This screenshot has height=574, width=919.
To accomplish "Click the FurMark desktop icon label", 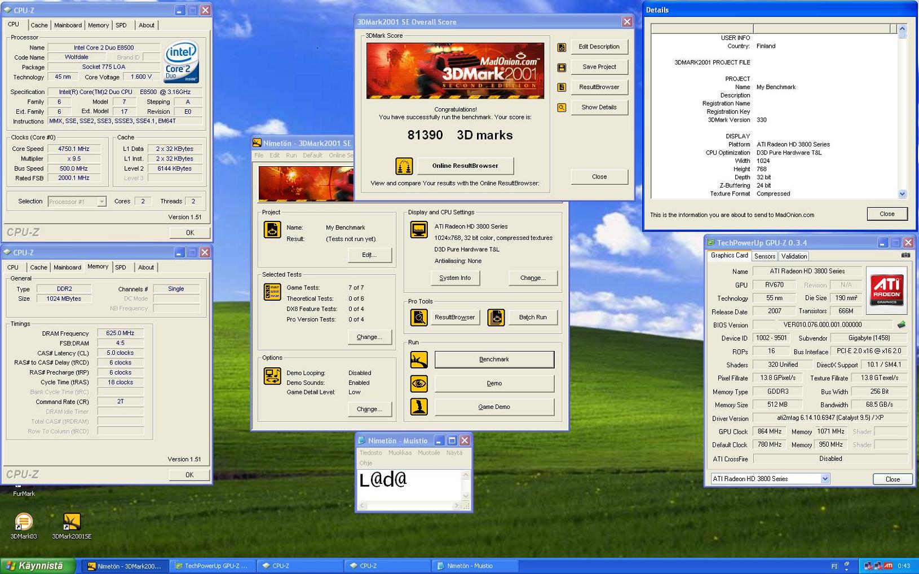I will pos(24,493).
